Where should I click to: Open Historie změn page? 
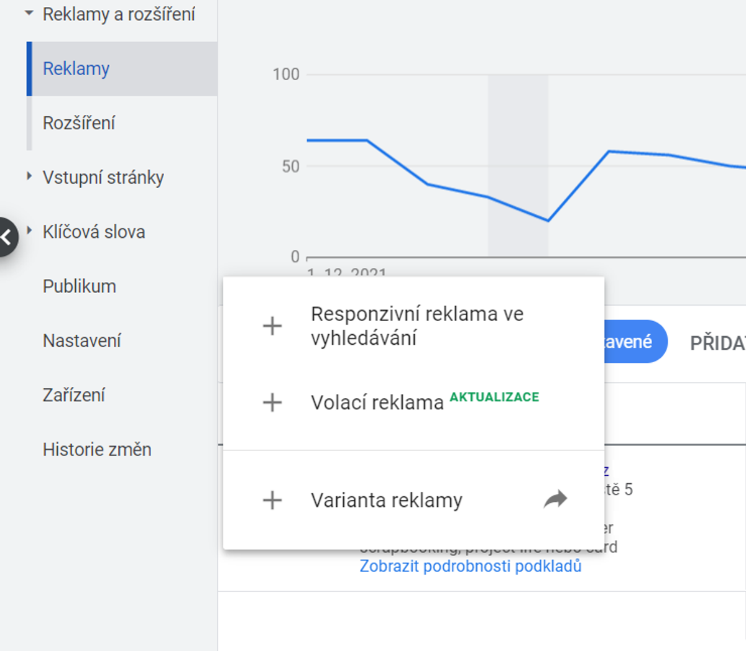pyautogui.click(x=97, y=450)
